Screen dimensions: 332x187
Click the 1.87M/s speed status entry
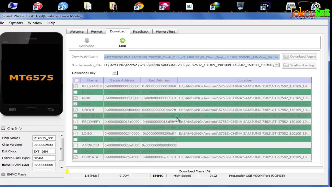pos(91,176)
